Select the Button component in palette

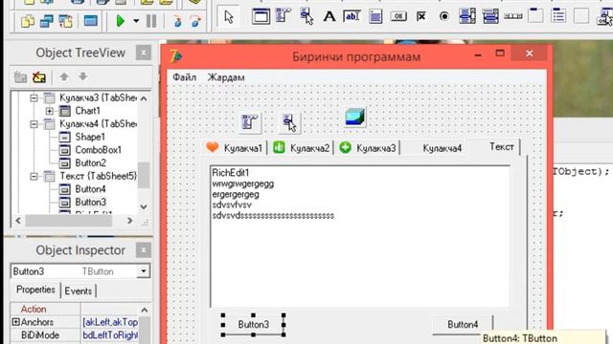(398, 16)
